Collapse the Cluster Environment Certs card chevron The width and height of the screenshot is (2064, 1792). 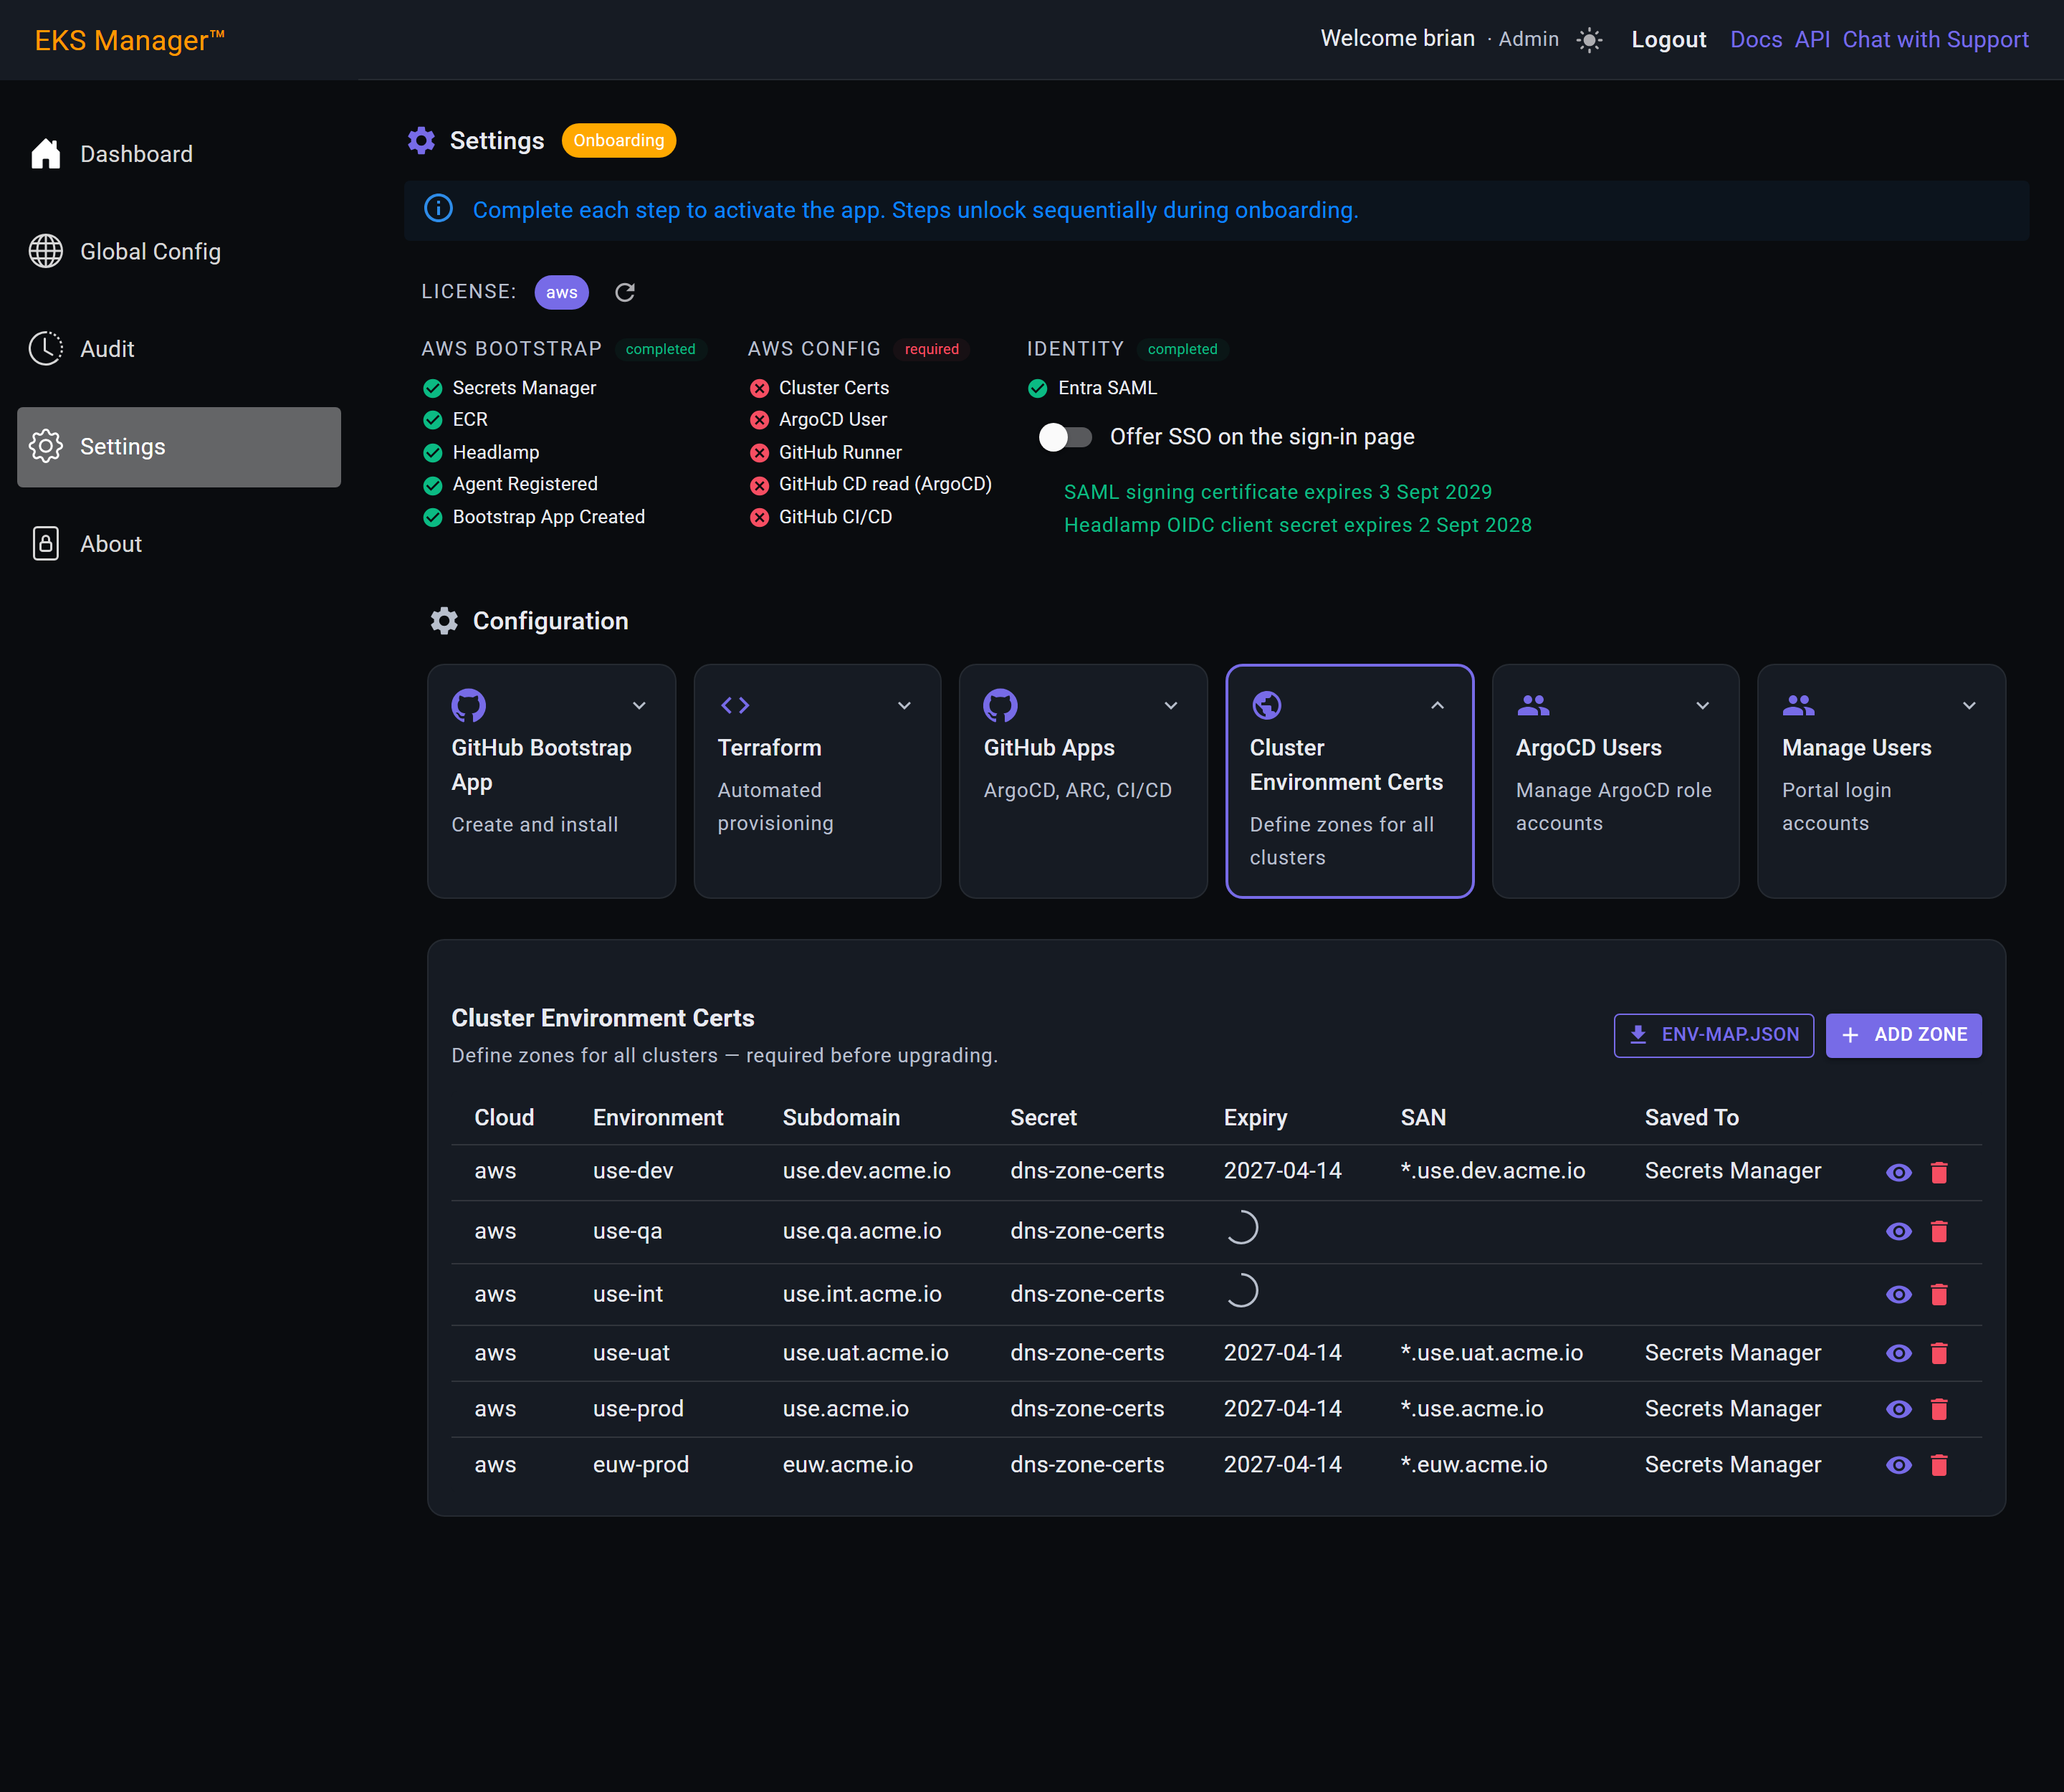pos(1437,705)
